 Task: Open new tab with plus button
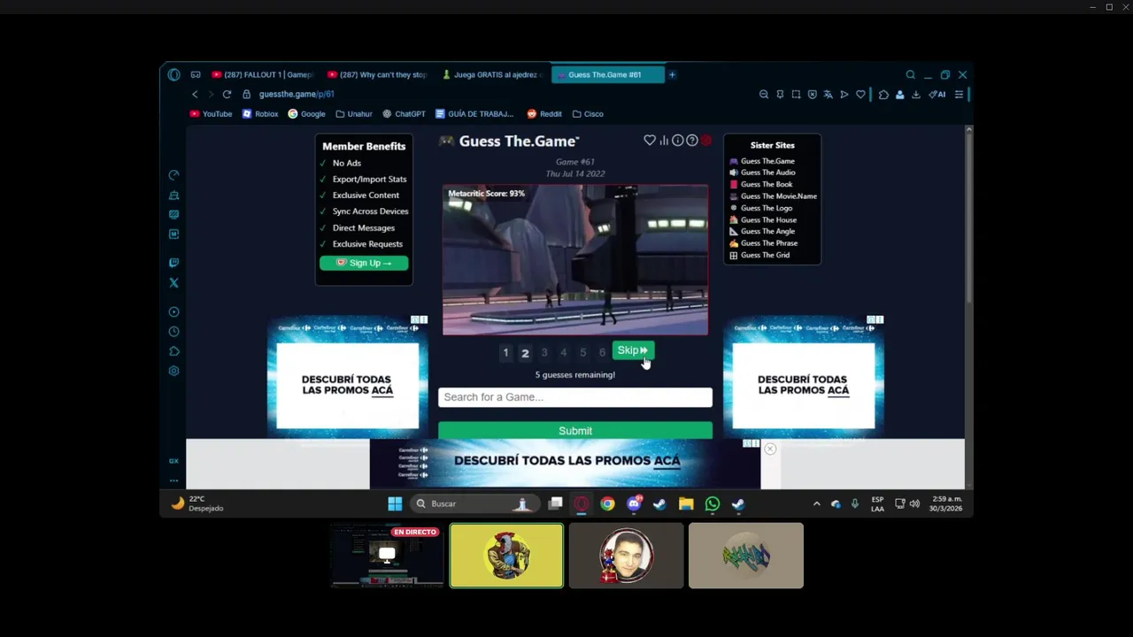point(672,74)
